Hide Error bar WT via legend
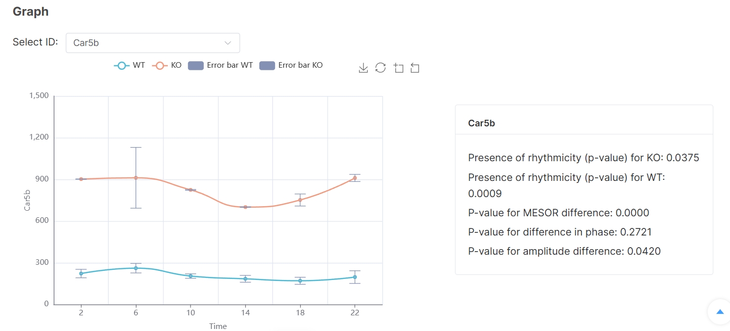The width and height of the screenshot is (730, 331). (x=220, y=66)
